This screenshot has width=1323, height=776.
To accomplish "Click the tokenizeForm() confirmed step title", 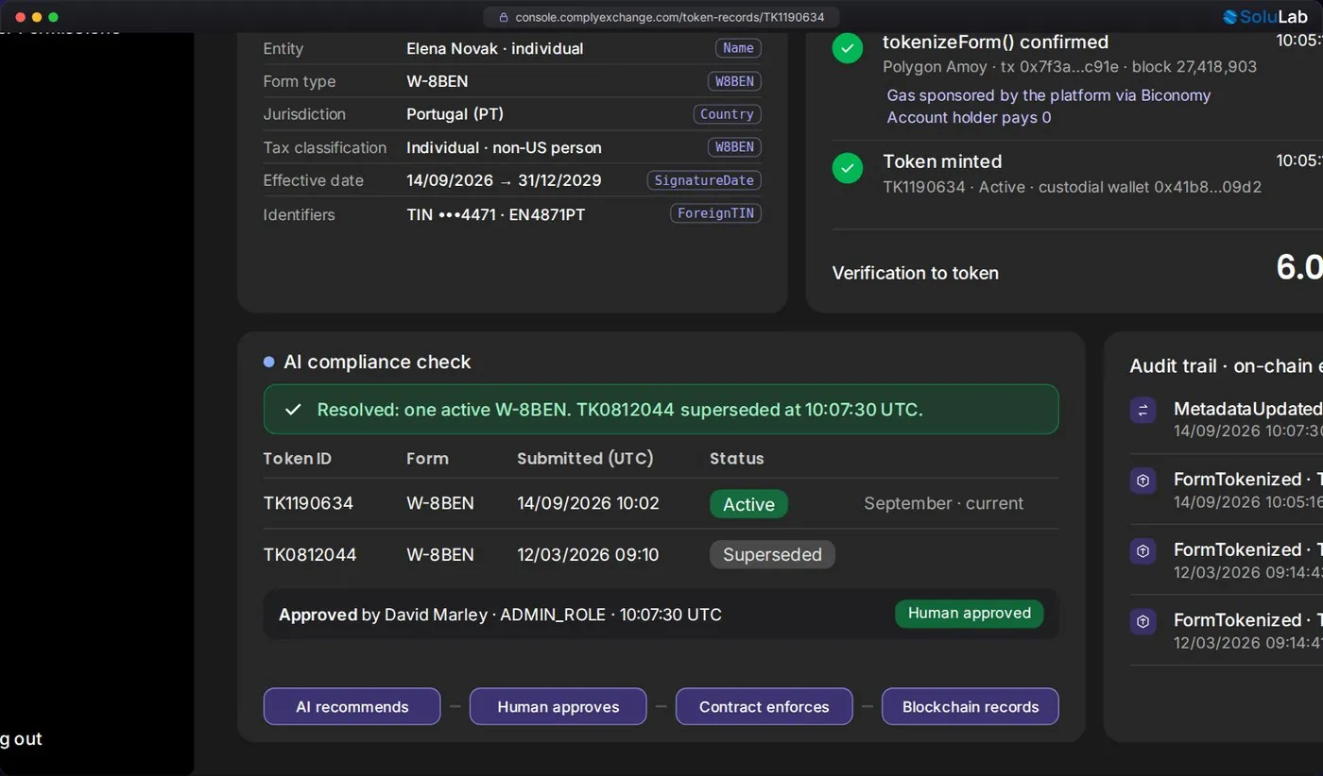I will 995,42.
